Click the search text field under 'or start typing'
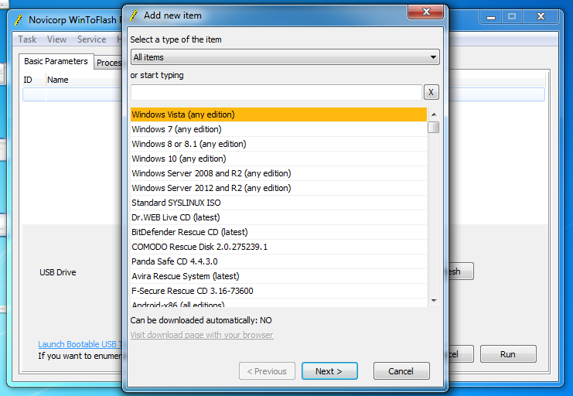Viewport: 573px width, 396px height. tap(276, 92)
